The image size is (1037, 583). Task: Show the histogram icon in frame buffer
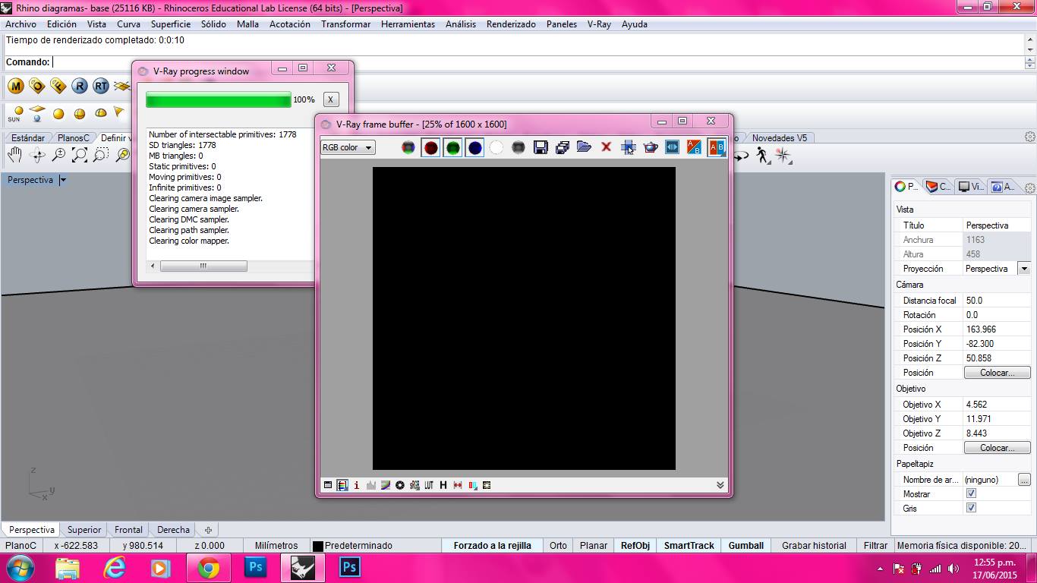(x=371, y=485)
